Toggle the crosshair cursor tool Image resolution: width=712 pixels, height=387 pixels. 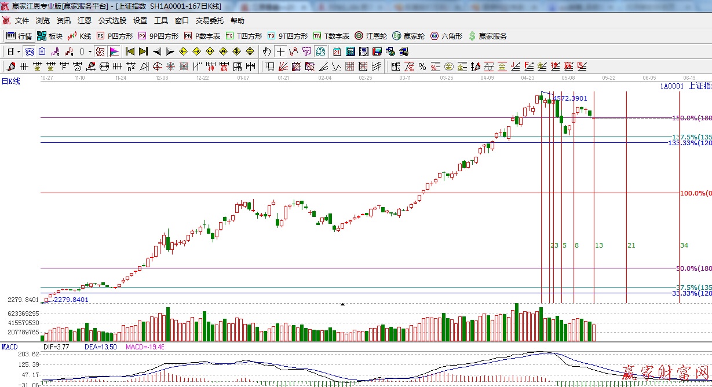tap(280, 51)
